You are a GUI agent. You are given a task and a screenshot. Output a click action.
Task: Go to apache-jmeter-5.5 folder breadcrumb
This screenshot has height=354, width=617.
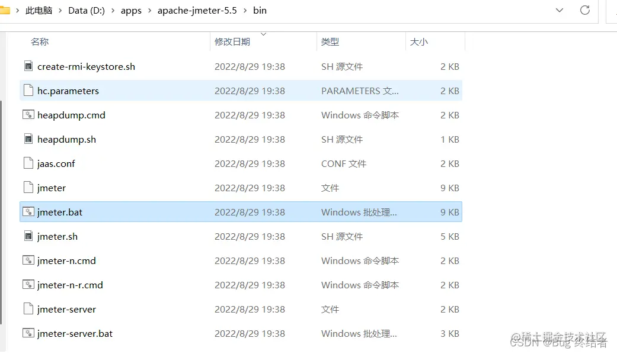[x=197, y=11]
